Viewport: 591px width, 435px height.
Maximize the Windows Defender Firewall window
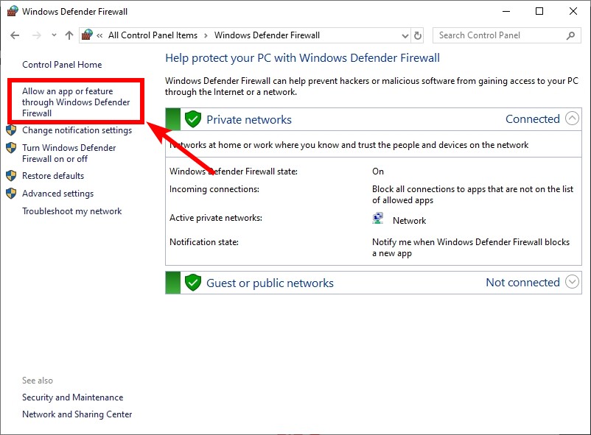click(x=539, y=11)
